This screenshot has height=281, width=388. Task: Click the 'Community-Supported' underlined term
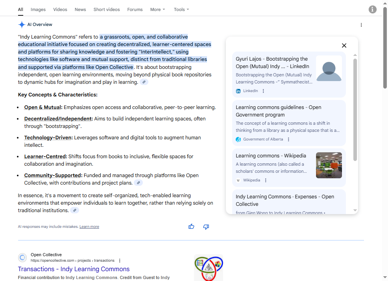(x=53, y=175)
